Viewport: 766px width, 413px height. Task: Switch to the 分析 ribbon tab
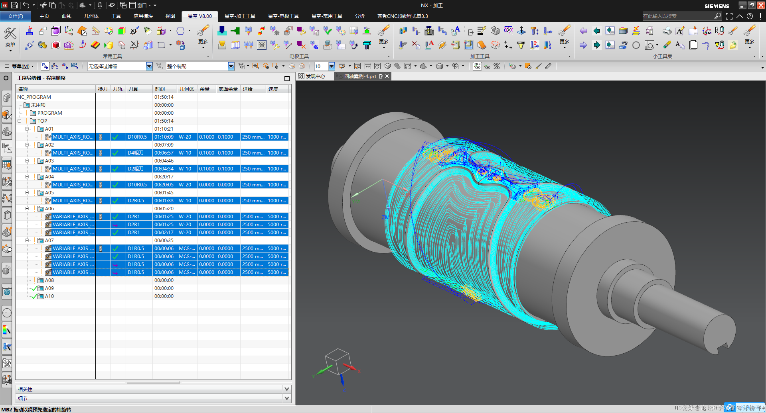(359, 16)
